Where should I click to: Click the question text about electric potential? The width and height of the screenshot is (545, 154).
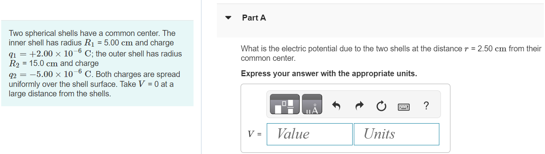click(391, 53)
